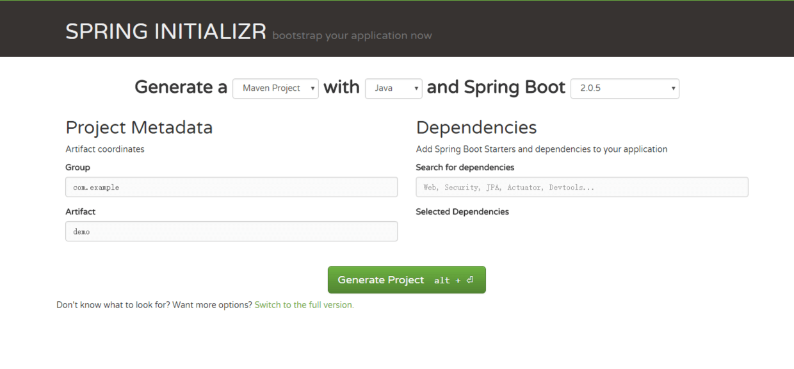The width and height of the screenshot is (794, 369).
Task: Expand the Java language dropdown
Action: click(x=393, y=88)
